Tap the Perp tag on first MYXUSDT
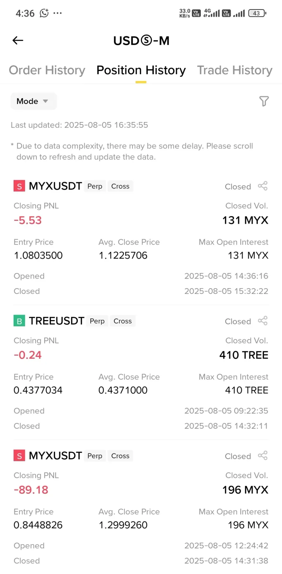This screenshot has width=282, height=574. (95, 186)
